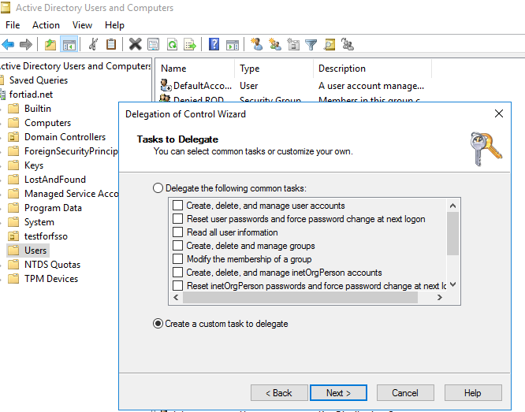Select the Users folder in tree
This screenshot has height=412, width=525.
[x=35, y=251]
